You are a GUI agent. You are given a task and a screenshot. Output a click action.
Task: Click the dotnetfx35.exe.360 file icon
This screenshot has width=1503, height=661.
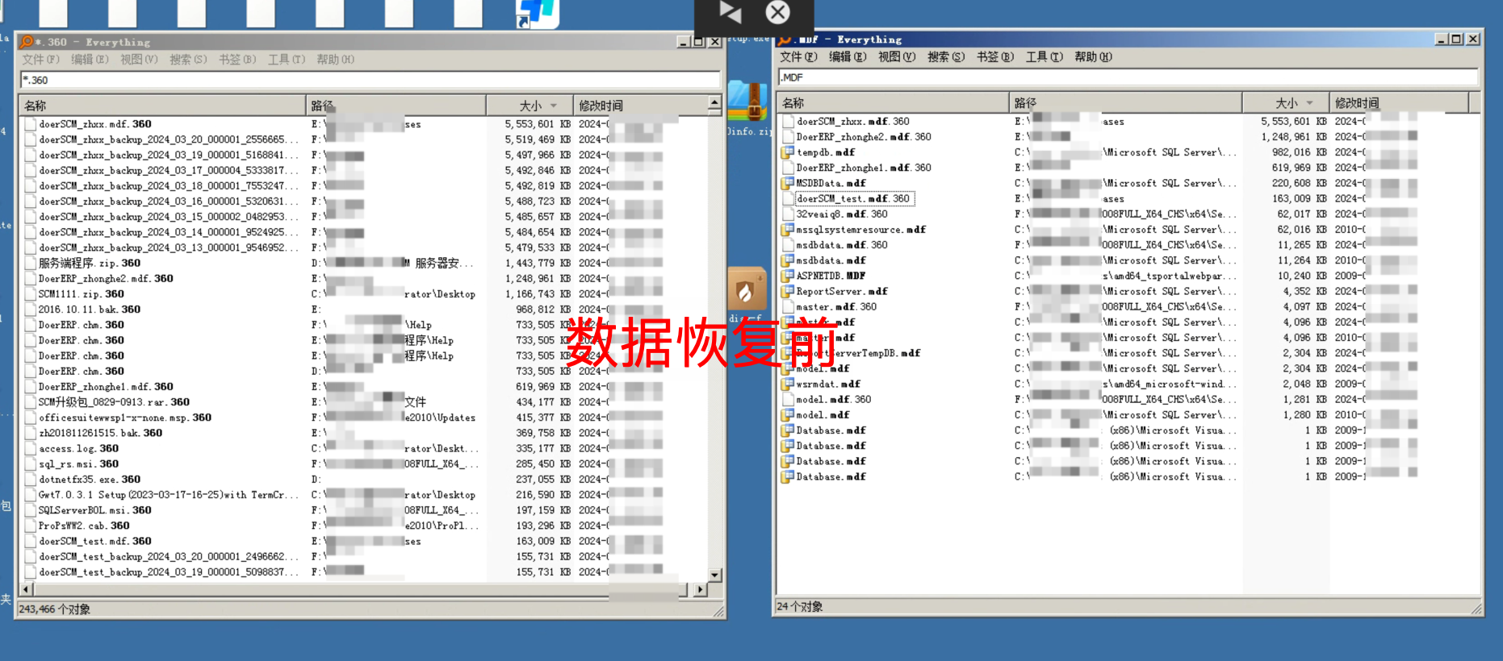tap(31, 479)
